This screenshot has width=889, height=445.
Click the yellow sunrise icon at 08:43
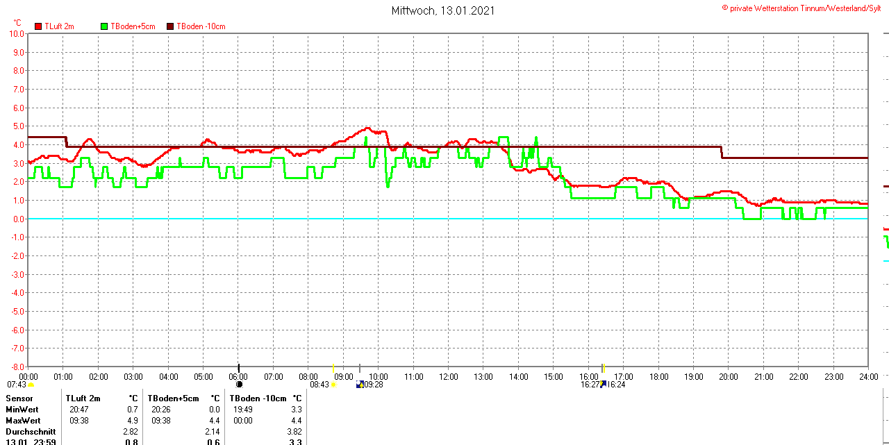click(334, 385)
